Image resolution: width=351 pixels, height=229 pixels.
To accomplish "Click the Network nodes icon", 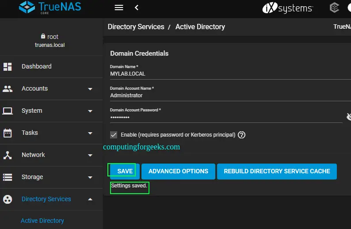I will pyautogui.click(x=8, y=155).
